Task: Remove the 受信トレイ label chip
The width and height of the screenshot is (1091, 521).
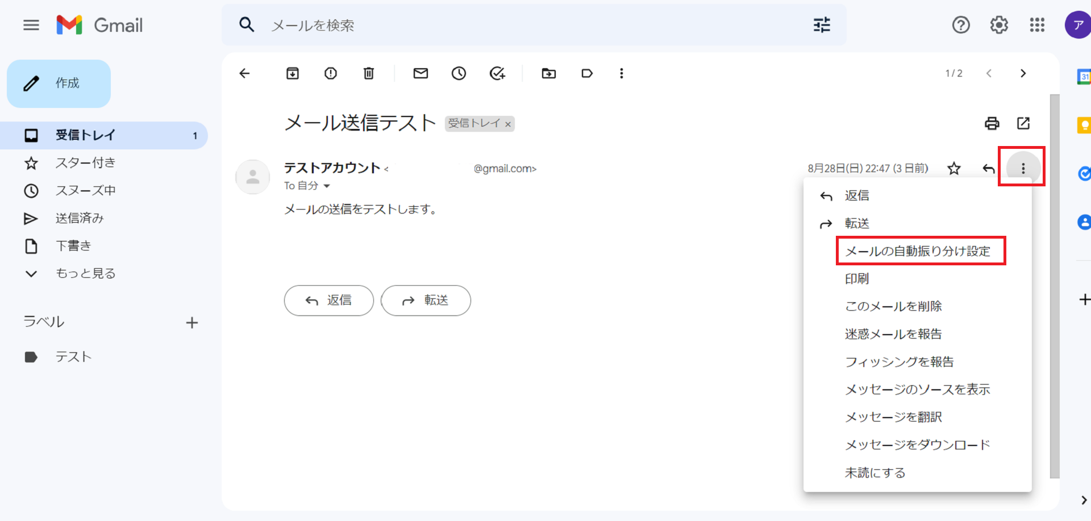Action: pyautogui.click(x=508, y=124)
